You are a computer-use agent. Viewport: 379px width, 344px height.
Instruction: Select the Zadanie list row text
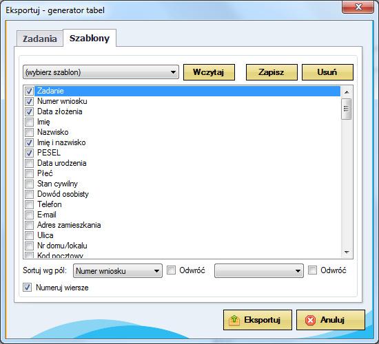pos(50,91)
